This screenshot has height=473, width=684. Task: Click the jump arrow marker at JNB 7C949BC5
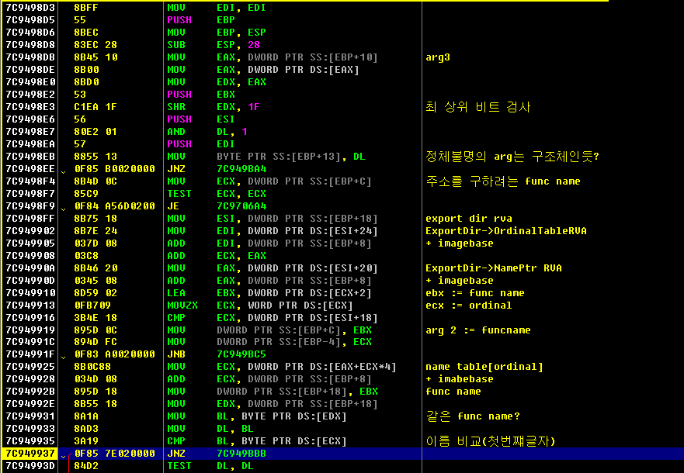click(x=63, y=357)
